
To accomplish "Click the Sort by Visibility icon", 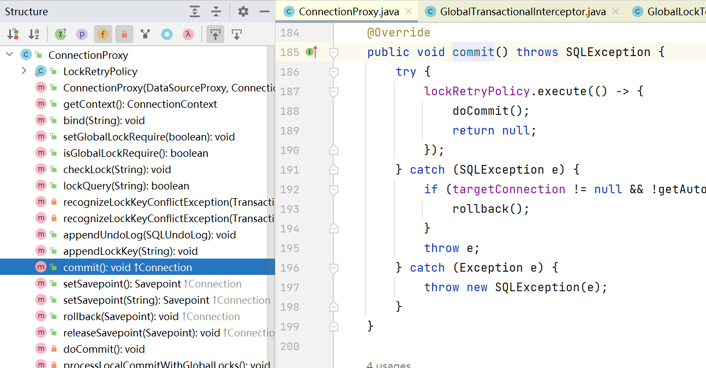I will (13, 34).
